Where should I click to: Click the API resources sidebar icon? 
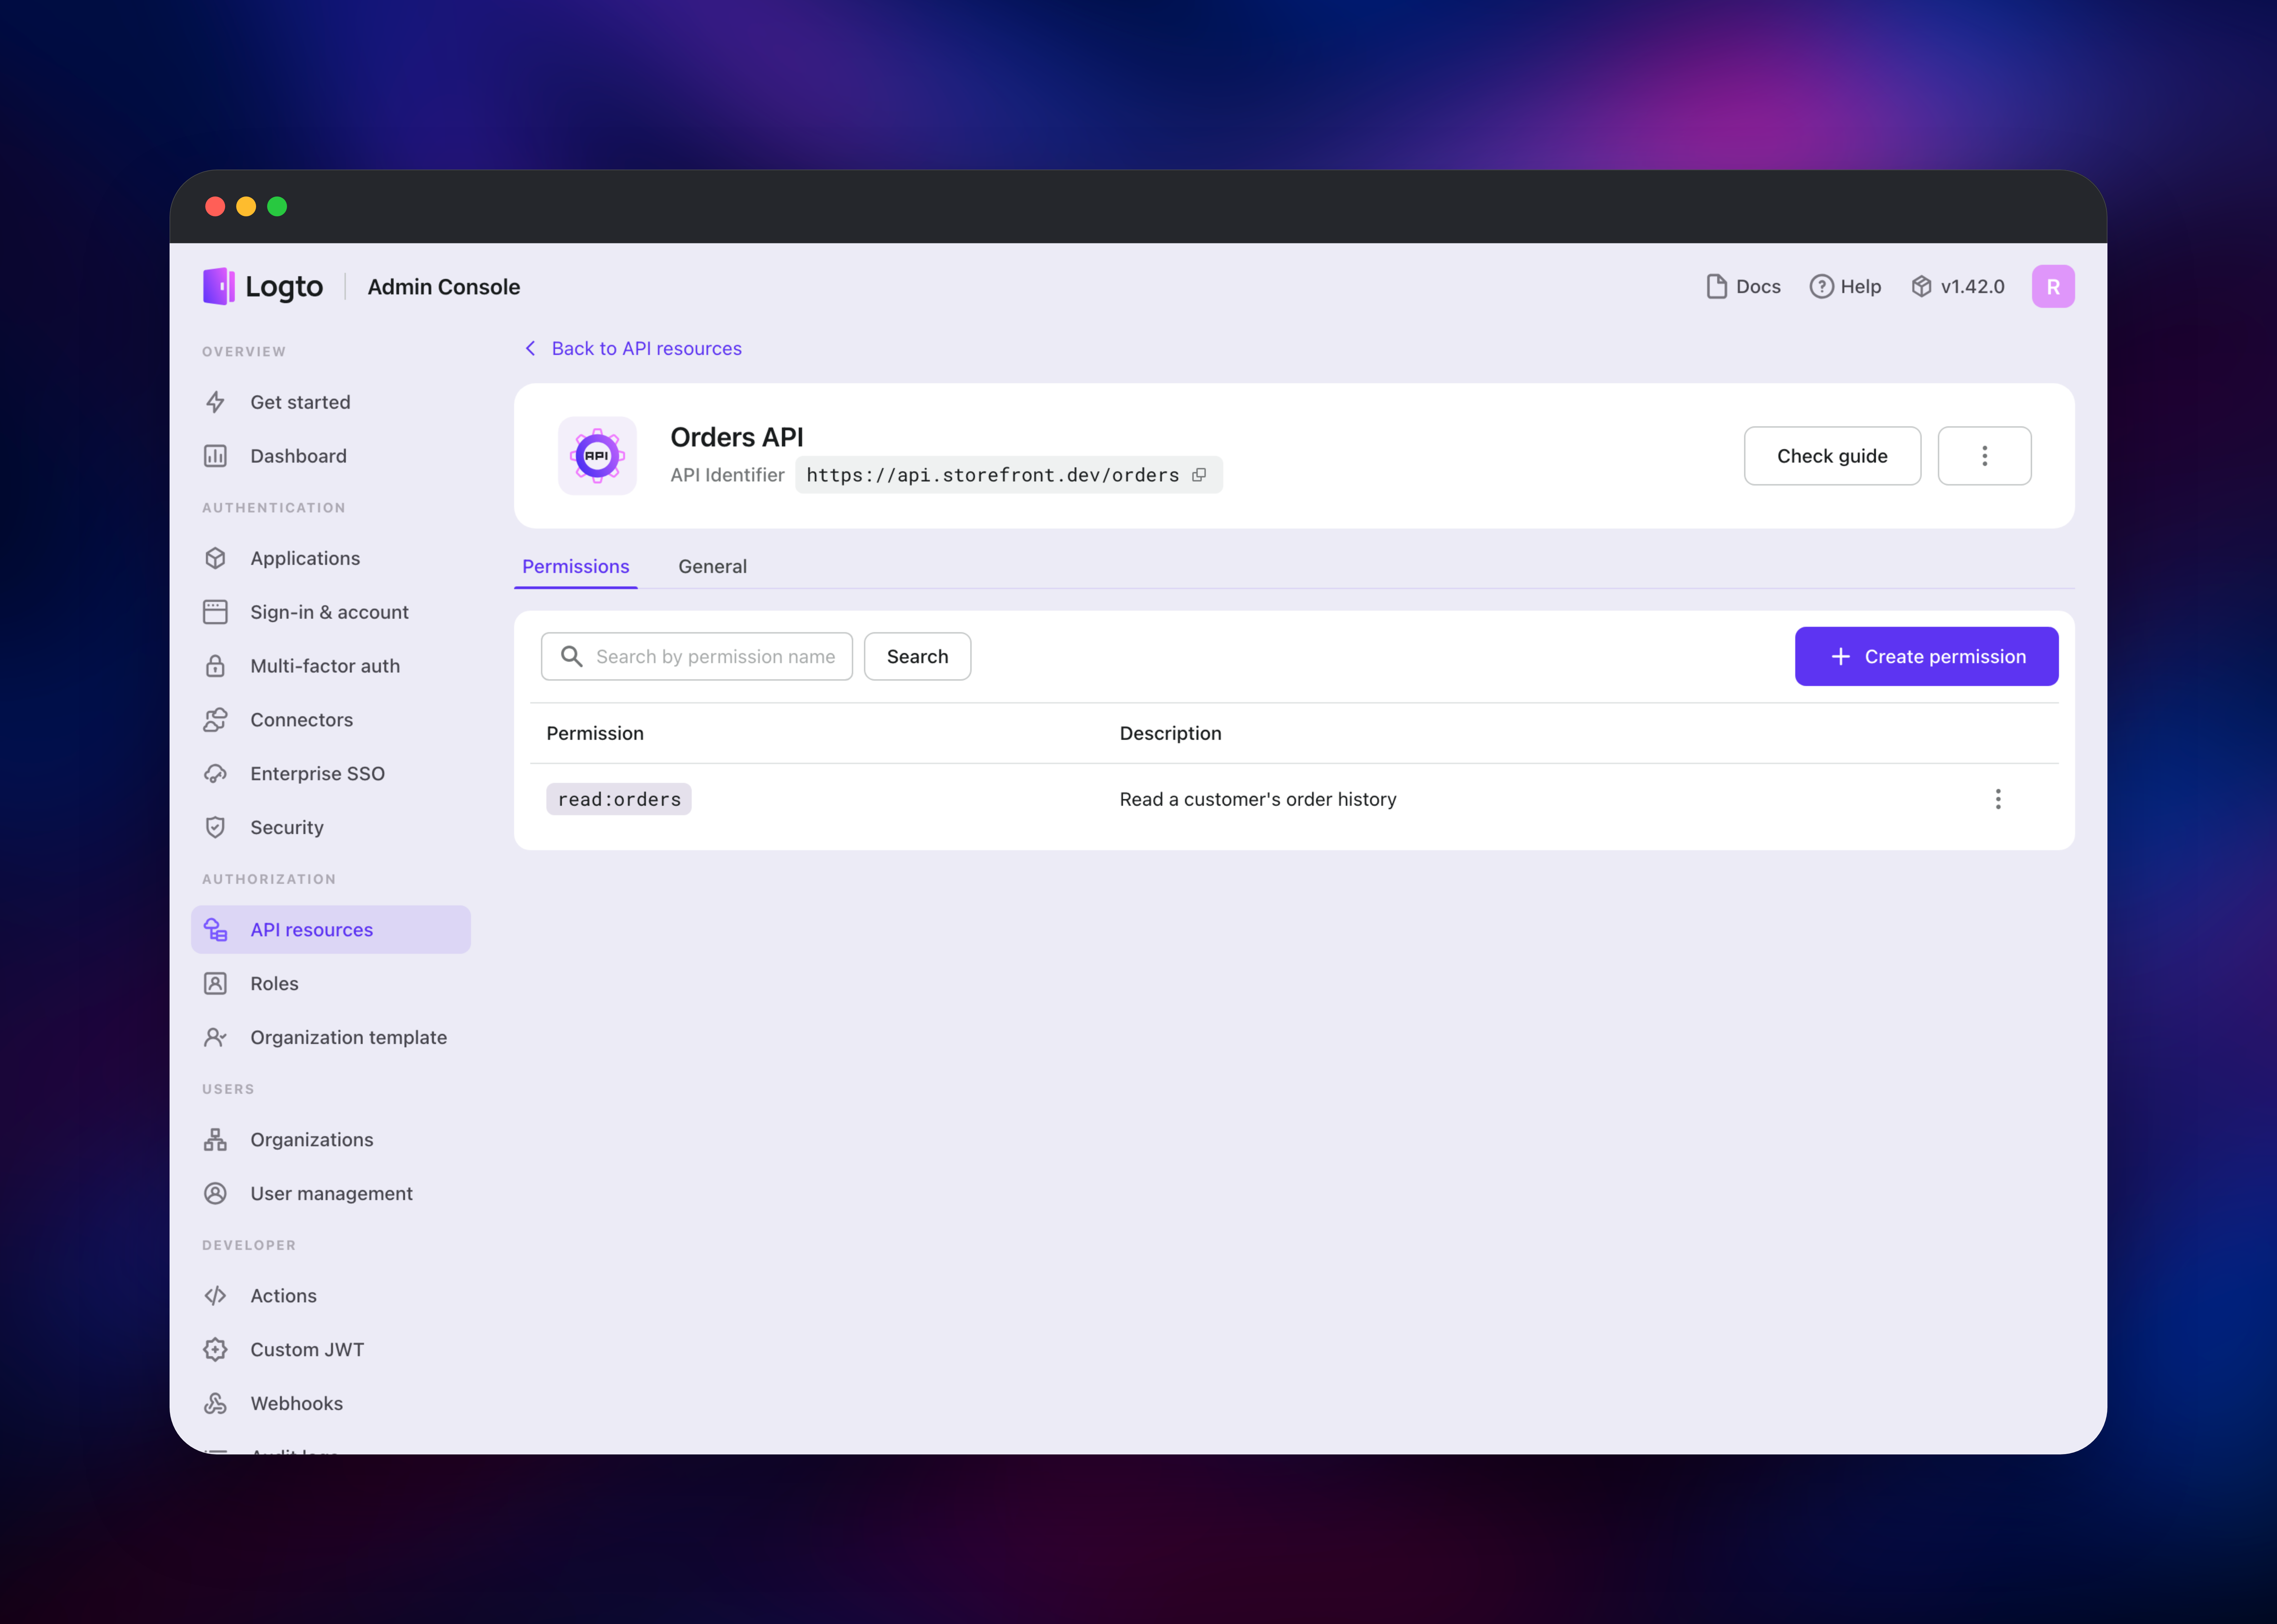point(215,930)
